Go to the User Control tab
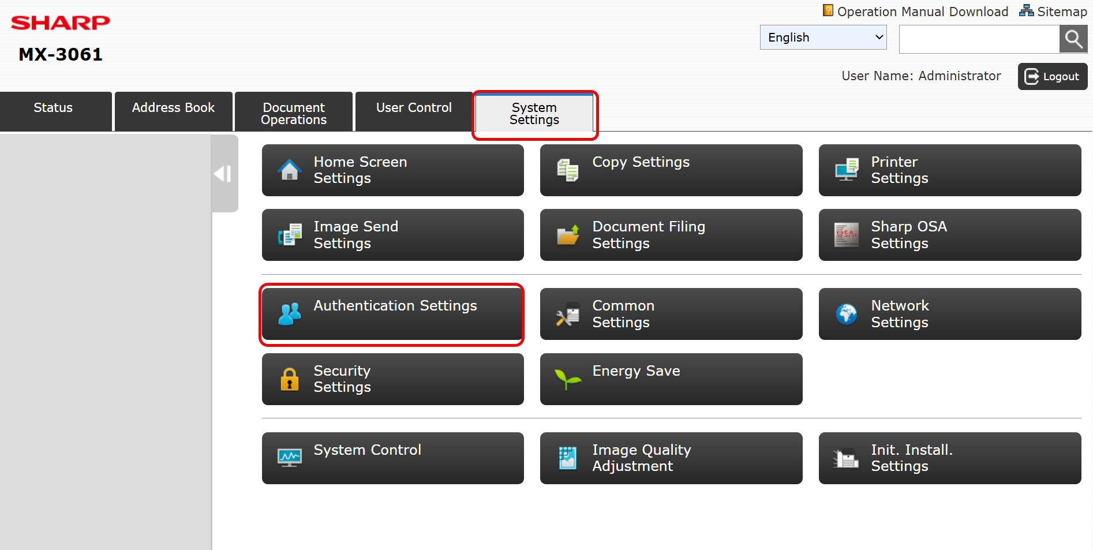 [x=414, y=108]
